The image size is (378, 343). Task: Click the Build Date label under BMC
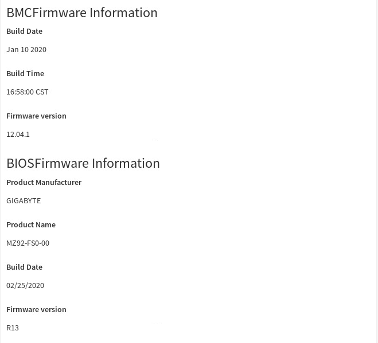point(24,31)
